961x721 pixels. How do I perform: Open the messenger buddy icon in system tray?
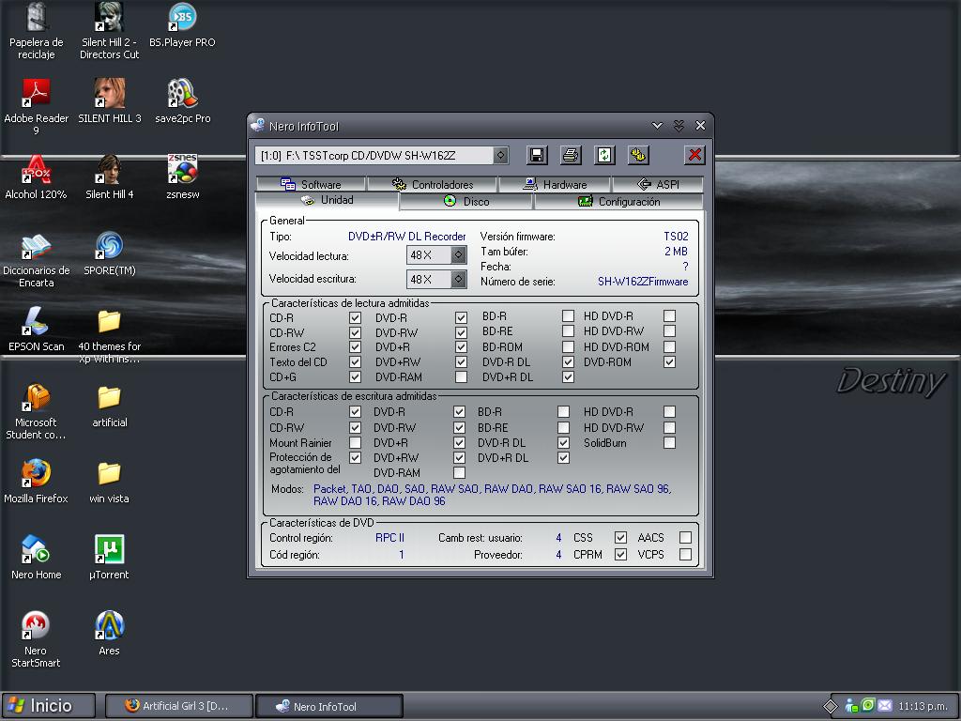(851, 706)
